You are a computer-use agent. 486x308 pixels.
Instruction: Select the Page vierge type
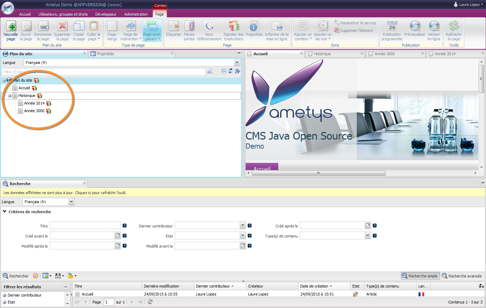coord(112,31)
